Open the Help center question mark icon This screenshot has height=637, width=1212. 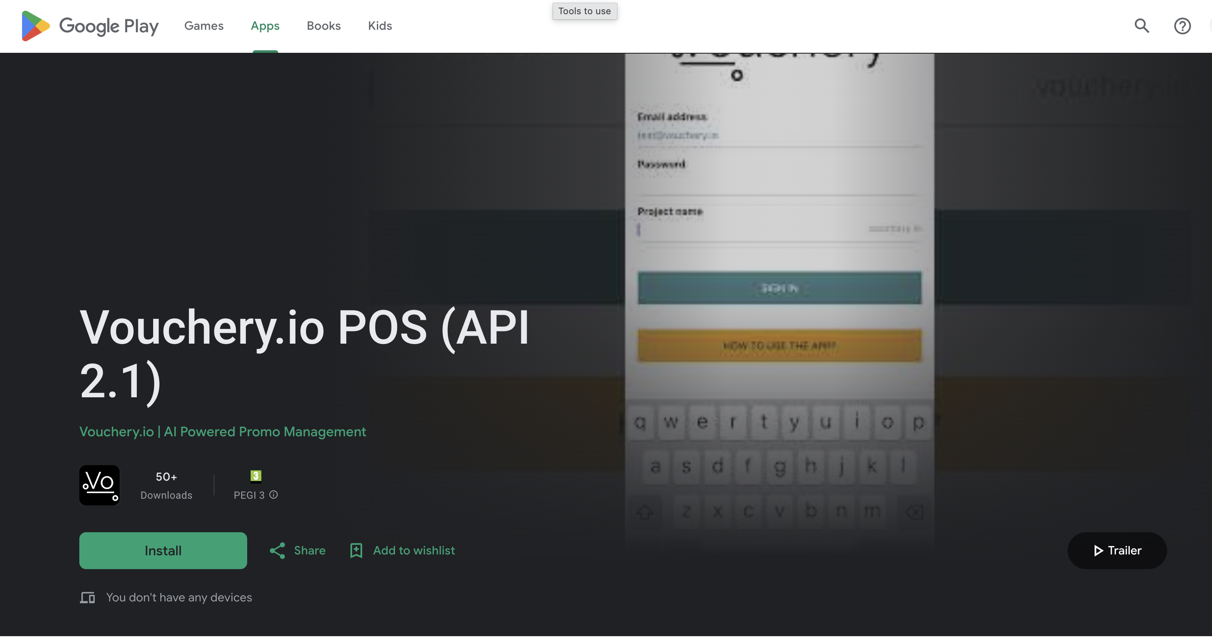pos(1182,26)
